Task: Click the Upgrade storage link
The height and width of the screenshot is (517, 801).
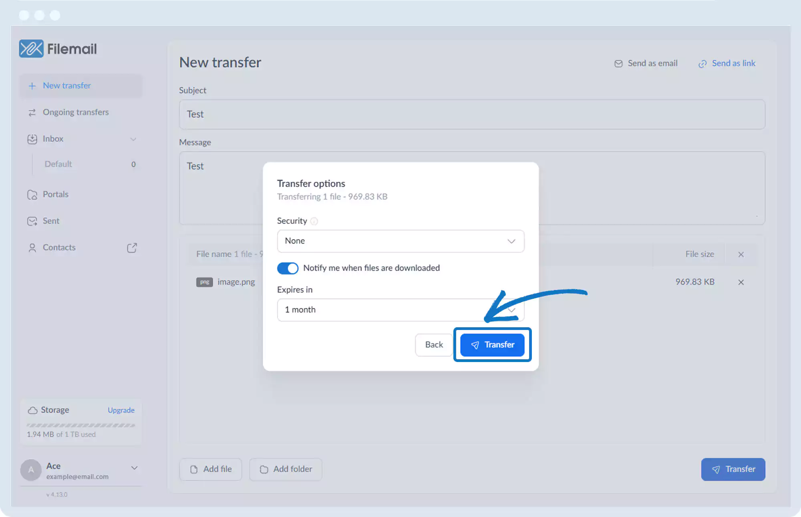Action: [x=121, y=410]
